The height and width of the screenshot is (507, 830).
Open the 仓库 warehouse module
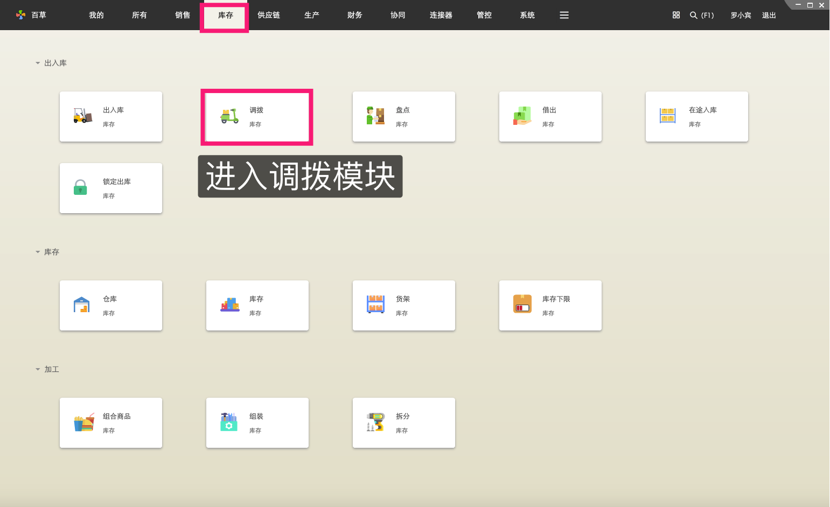pos(110,305)
